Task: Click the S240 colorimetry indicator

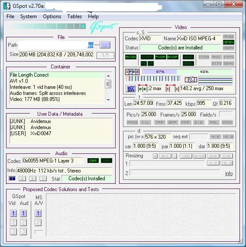Action: coord(229,63)
